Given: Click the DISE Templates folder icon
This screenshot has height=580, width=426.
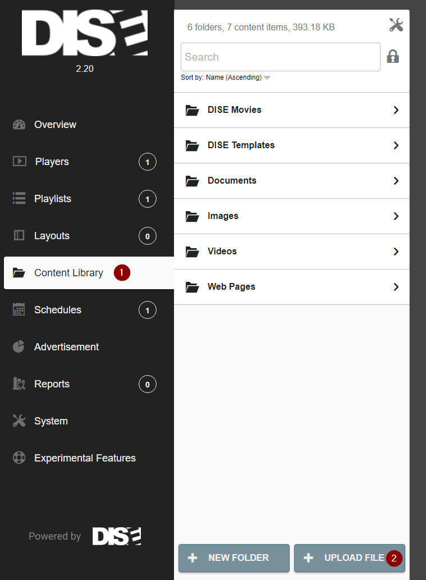Looking at the screenshot, I should tap(192, 145).
